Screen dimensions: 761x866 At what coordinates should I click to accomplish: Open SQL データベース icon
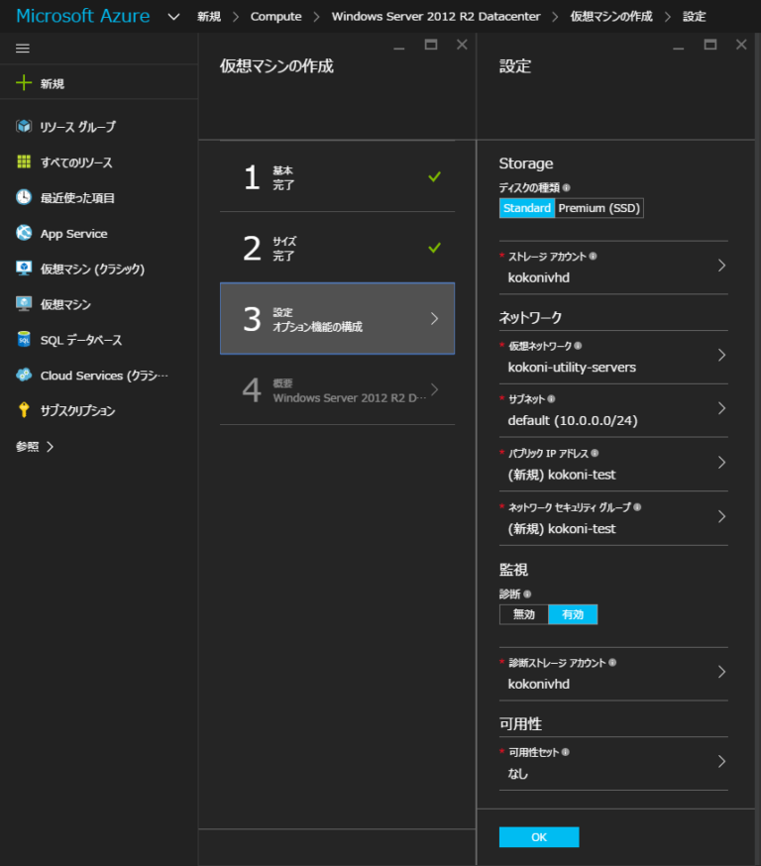24,339
